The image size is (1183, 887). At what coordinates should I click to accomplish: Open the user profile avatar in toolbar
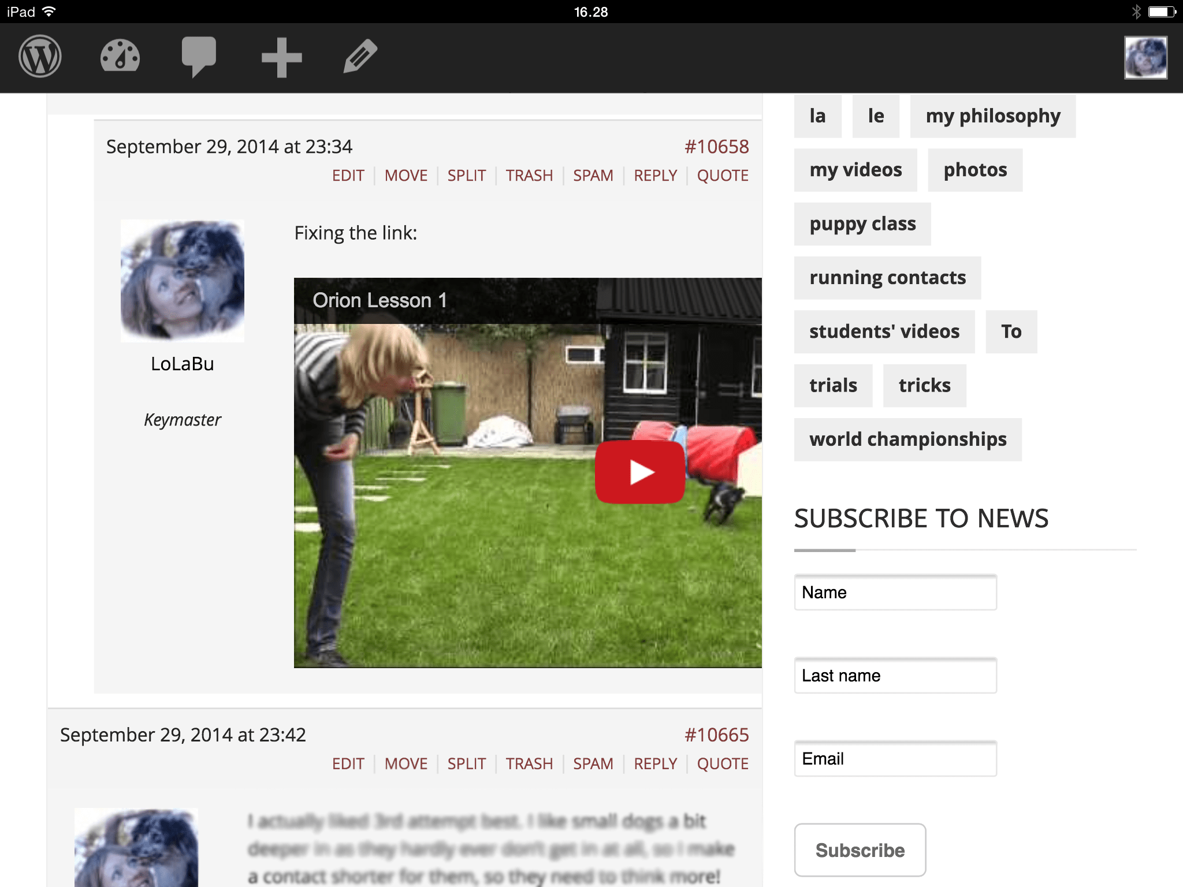(x=1145, y=57)
